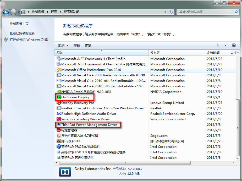This screenshot has width=242, height=181.
Task: Expand the breadcrumb arrow before 控制面板
Action: click(28, 12)
